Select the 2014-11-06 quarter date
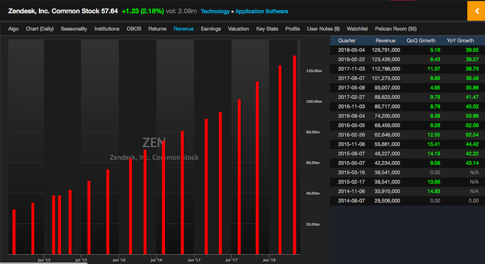Viewport: 485px width, 264px height. [352, 191]
